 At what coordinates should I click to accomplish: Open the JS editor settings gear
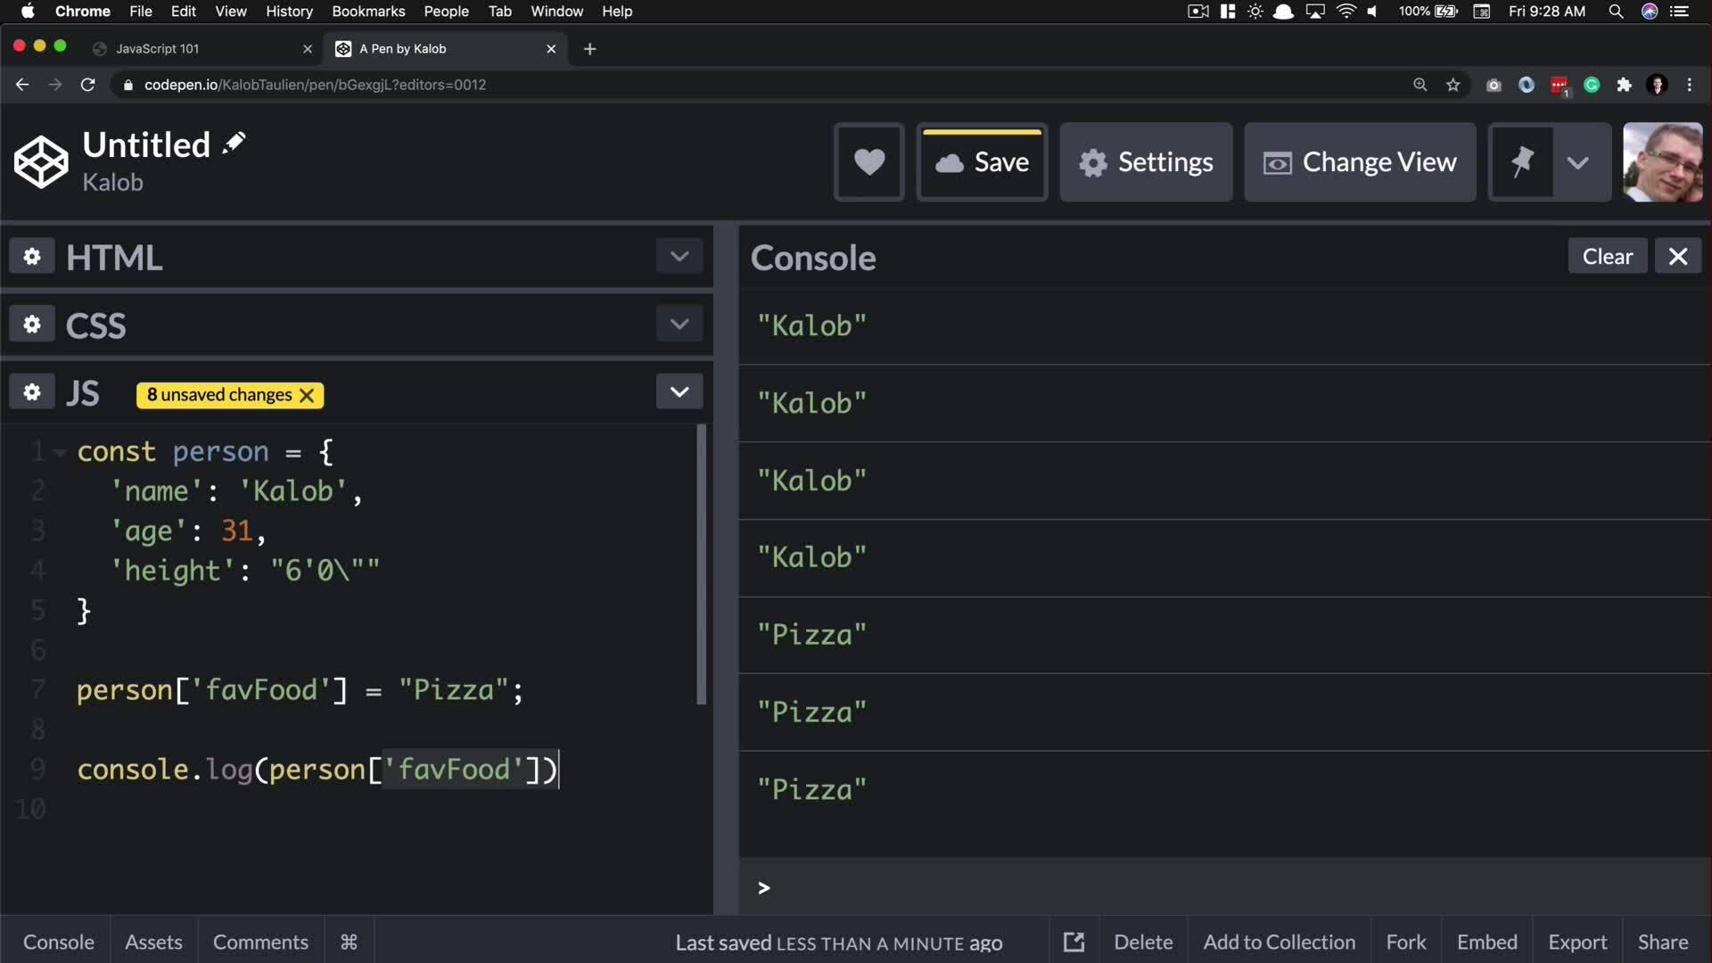pyautogui.click(x=32, y=392)
